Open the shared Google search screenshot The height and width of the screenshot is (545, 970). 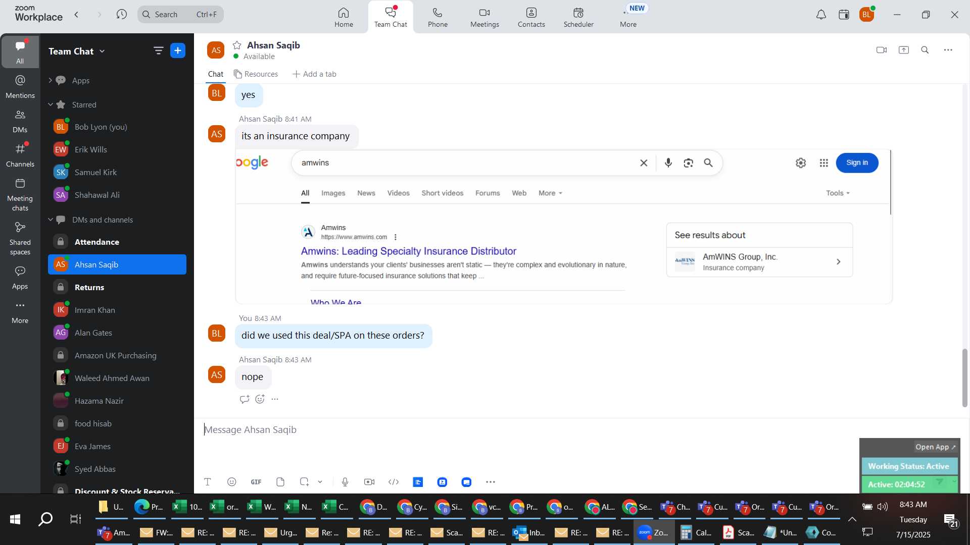pyautogui.click(x=564, y=227)
